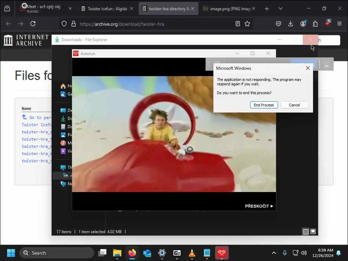Open Outlook from the taskbar

147,253
